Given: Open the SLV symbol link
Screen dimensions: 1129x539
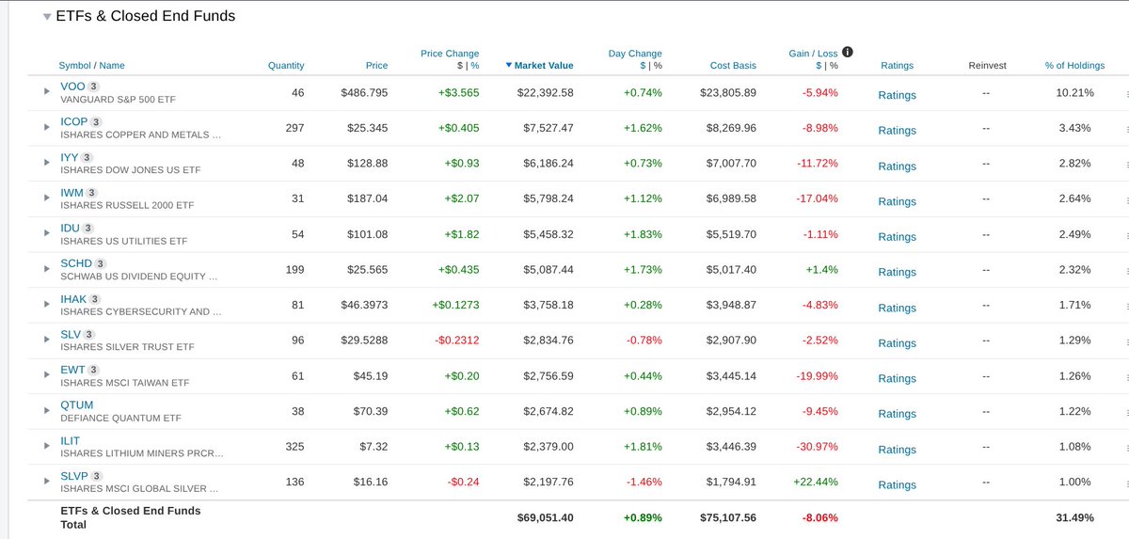Looking at the screenshot, I should pos(71,334).
